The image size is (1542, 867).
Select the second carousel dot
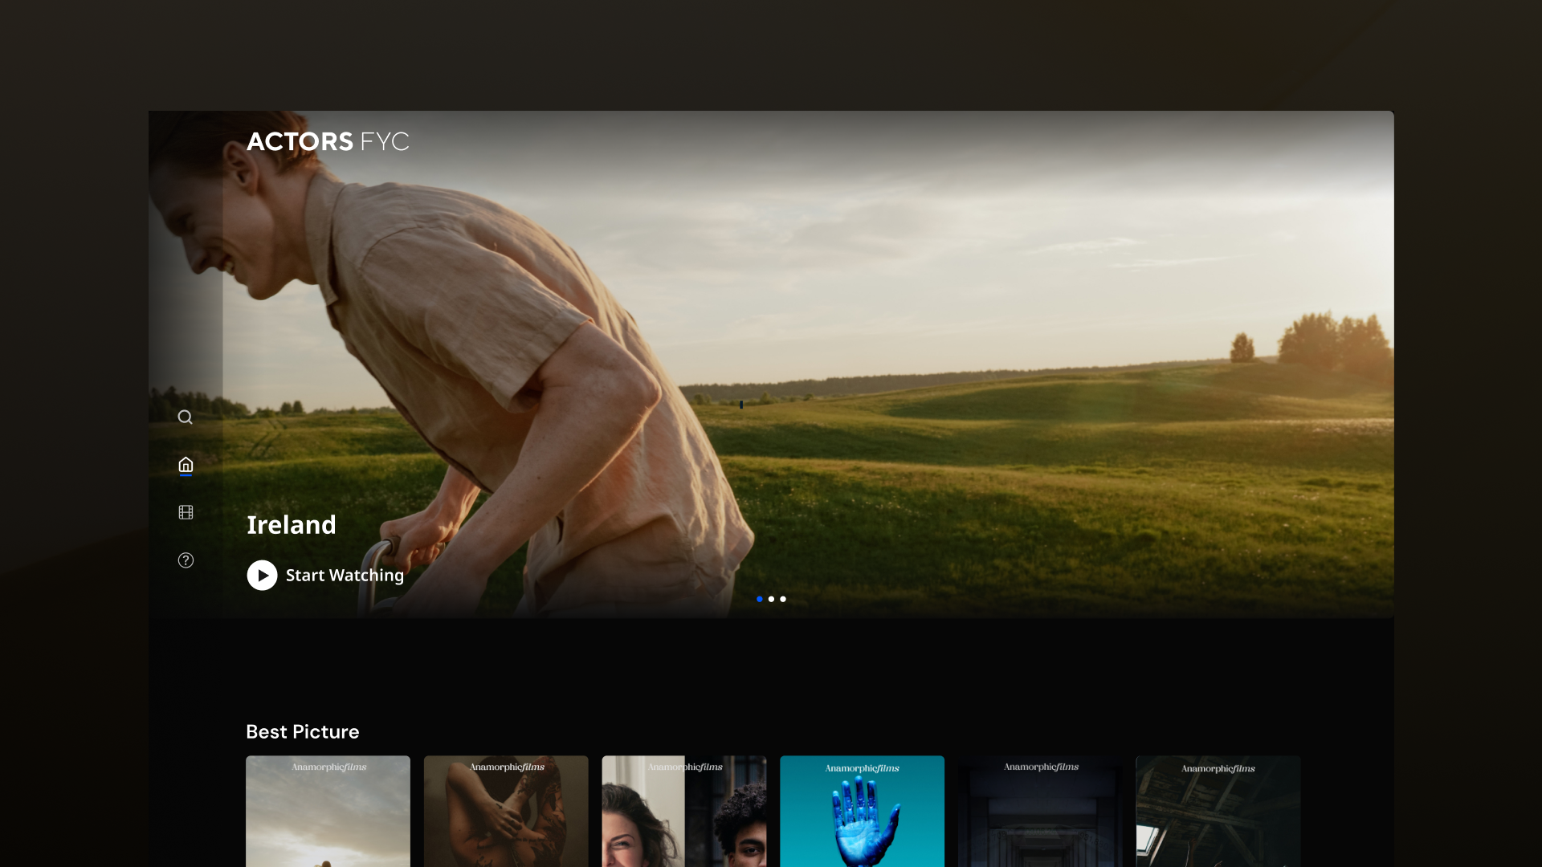pos(771,599)
